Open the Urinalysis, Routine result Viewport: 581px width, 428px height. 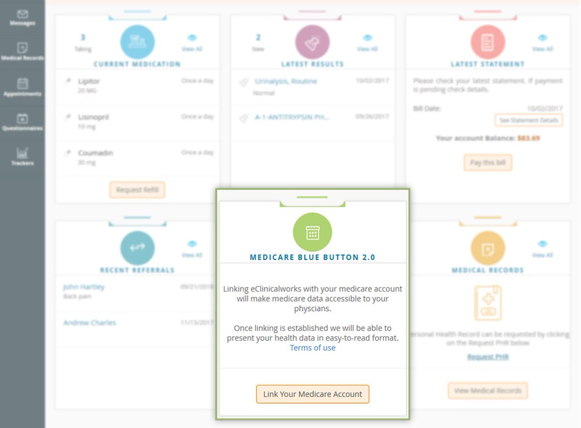click(x=286, y=82)
